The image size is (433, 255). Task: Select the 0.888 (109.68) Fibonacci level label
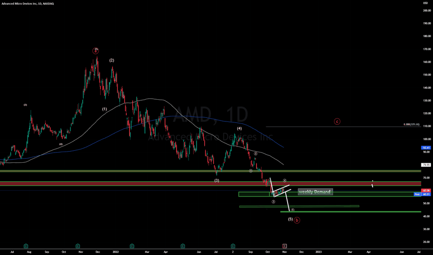[x=411, y=124]
